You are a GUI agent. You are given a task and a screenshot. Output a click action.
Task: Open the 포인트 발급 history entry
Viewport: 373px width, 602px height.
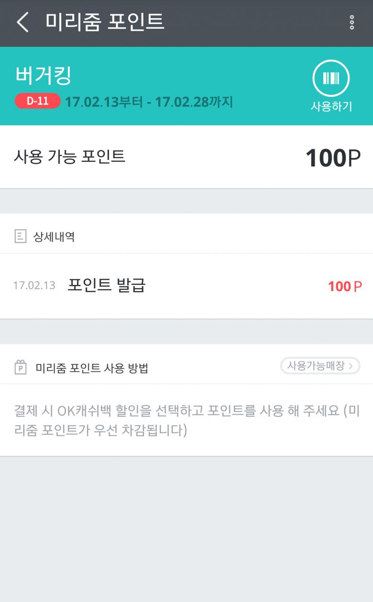[x=106, y=285]
